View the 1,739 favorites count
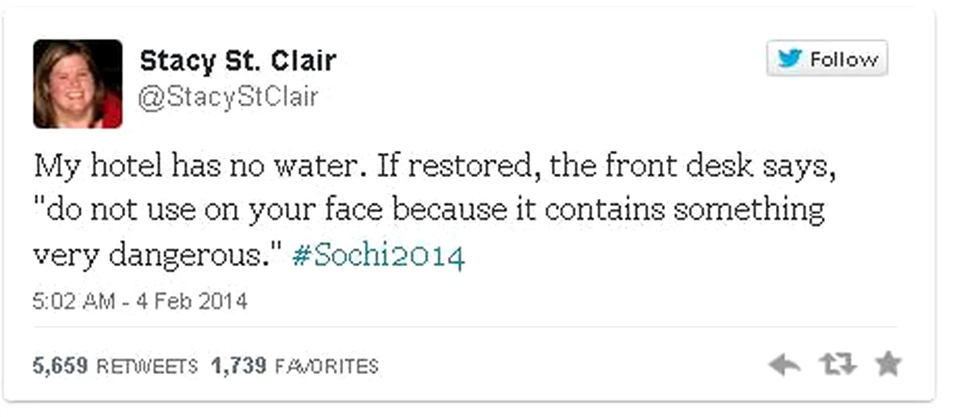Screen dimensions: 953x417 click(238, 365)
